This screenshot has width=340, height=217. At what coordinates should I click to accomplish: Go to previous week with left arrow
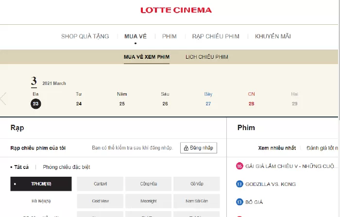(3, 99)
